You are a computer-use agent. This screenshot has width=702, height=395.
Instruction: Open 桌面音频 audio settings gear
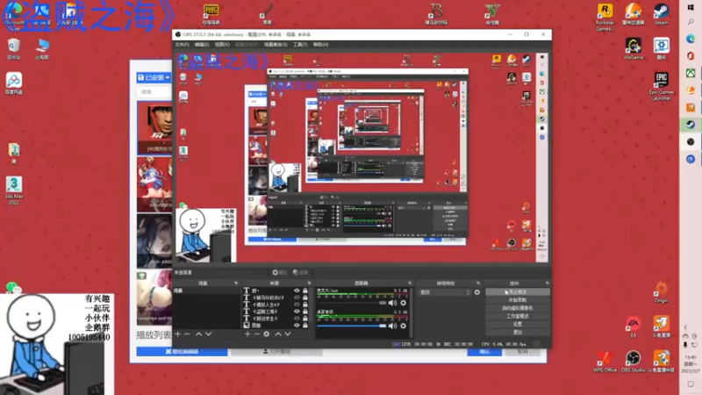point(404,326)
